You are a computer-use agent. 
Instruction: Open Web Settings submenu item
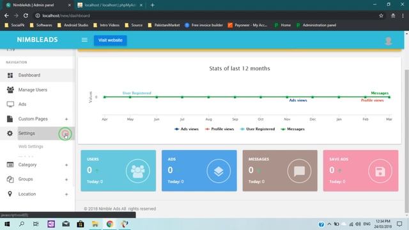coord(31,146)
